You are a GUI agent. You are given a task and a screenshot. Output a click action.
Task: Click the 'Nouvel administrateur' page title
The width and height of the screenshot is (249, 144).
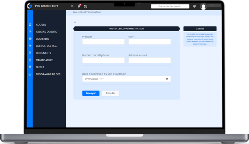click(x=87, y=12)
